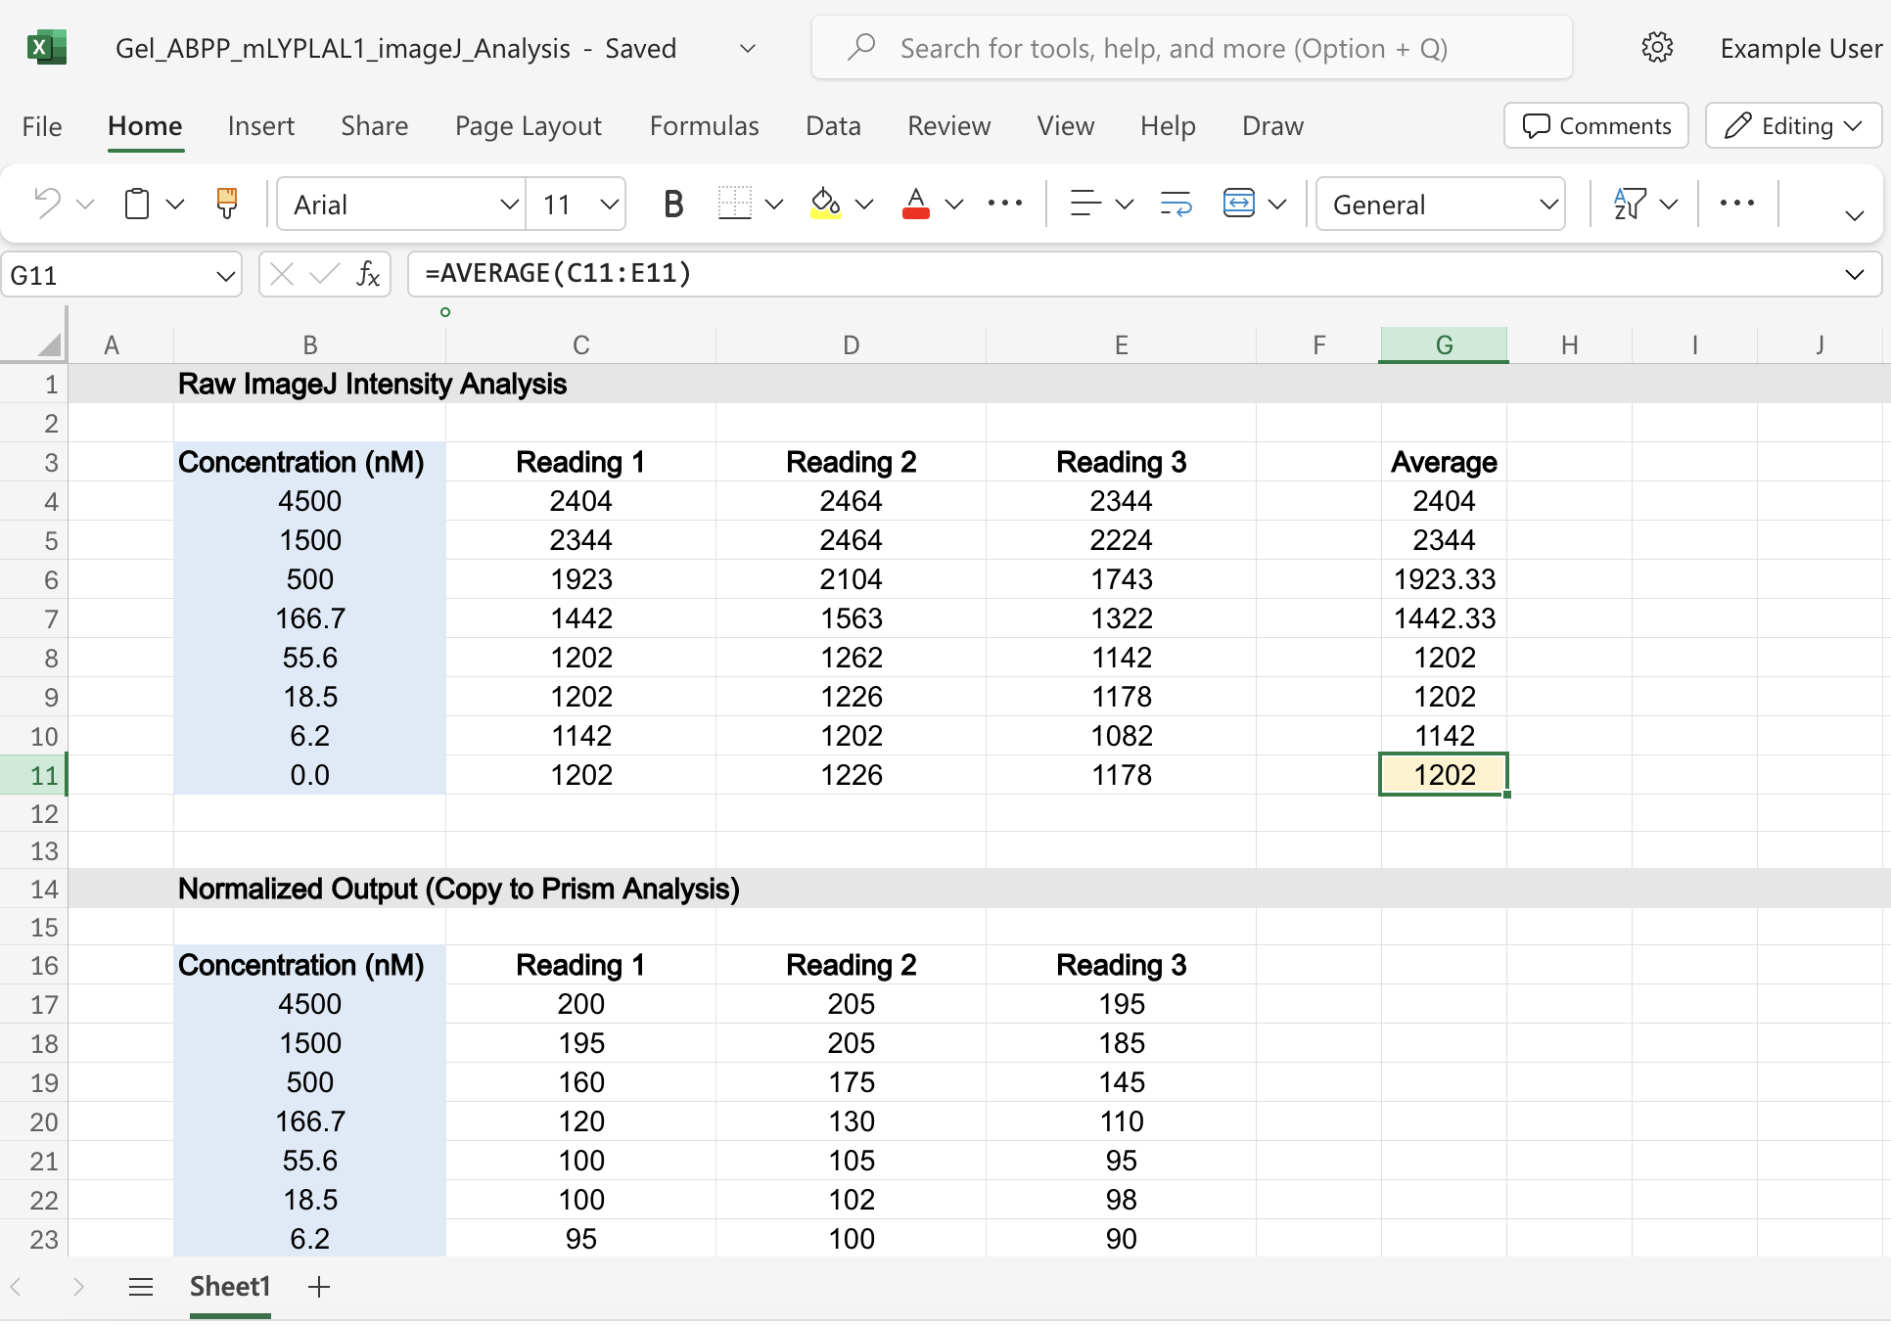Apply the red Font Color swatch
The image size is (1891, 1325).
[x=914, y=203]
